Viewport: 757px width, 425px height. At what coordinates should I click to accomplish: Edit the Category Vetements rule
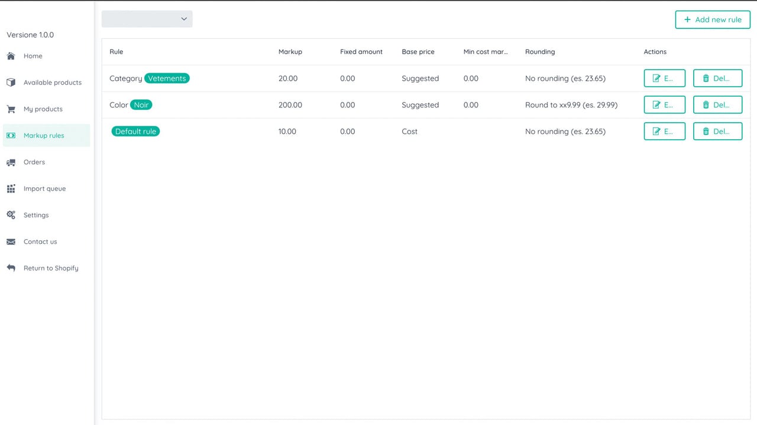[665, 79]
